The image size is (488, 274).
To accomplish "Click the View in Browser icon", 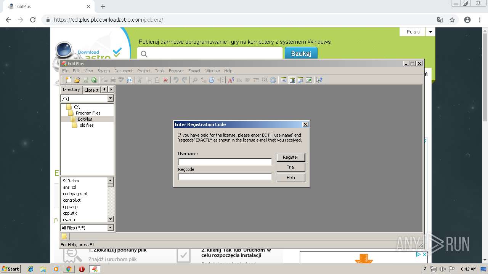I will 129,80.
